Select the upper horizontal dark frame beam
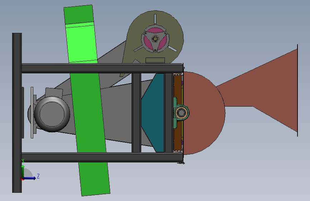This screenshot has height=201, width=310. pyautogui.click(x=102, y=68)
